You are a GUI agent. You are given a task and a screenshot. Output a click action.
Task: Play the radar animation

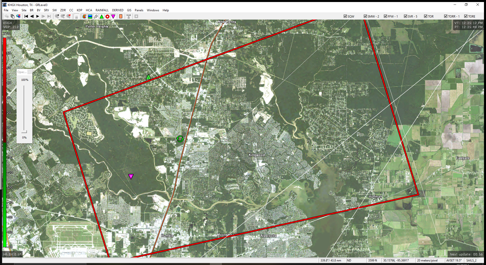[38, 16]
